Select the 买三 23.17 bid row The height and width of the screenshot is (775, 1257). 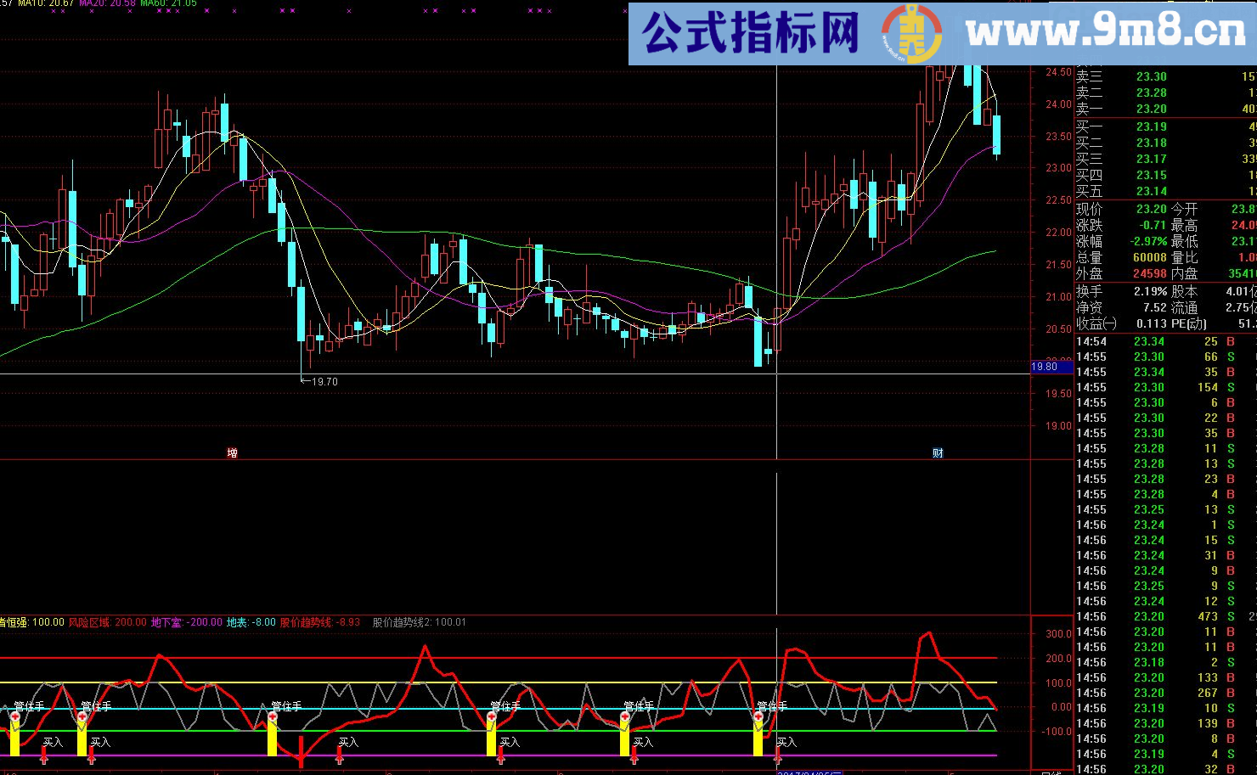(x=1166, y=159)
